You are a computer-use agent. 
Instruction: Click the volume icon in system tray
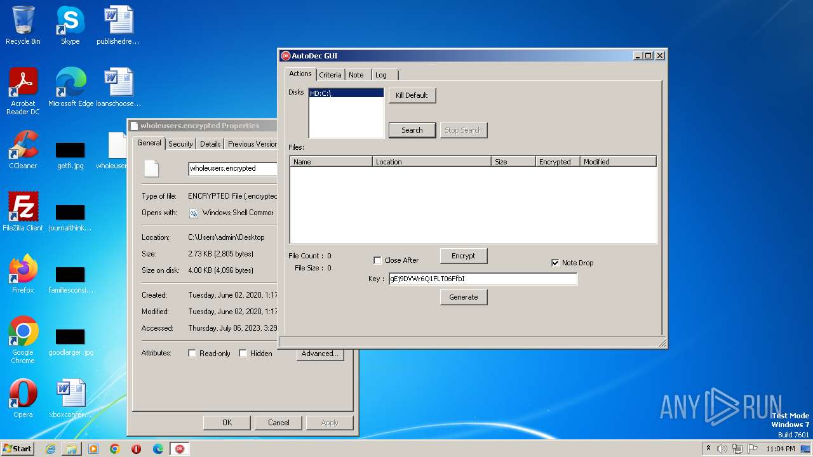722,449
